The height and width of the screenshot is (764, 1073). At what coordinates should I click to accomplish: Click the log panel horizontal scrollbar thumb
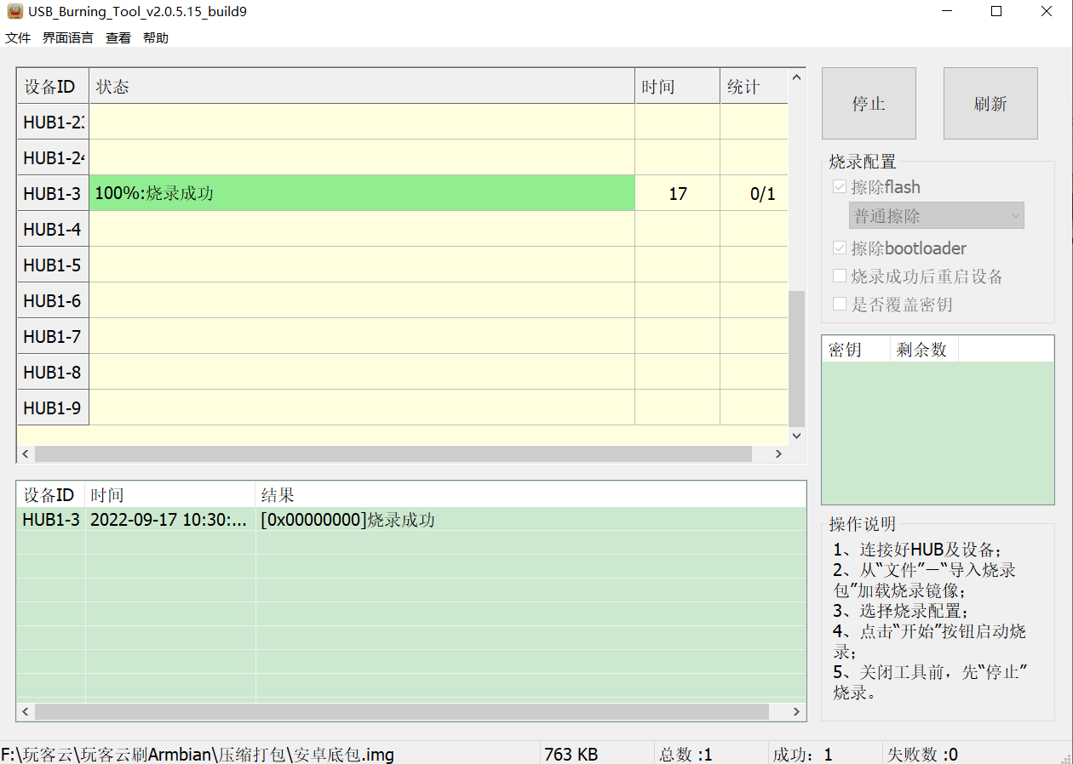click(402, 711)
